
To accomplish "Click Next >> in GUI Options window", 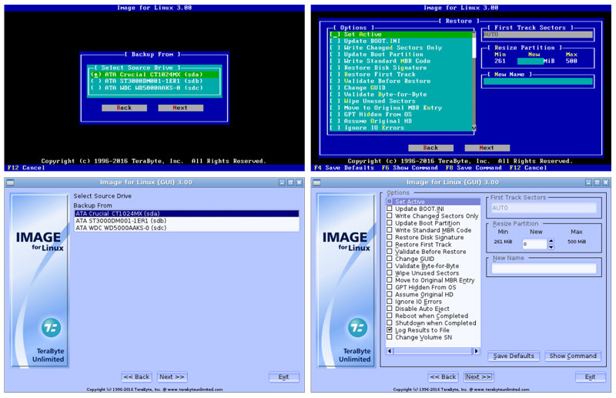I will pyautogui.click(x=478, y=376).
